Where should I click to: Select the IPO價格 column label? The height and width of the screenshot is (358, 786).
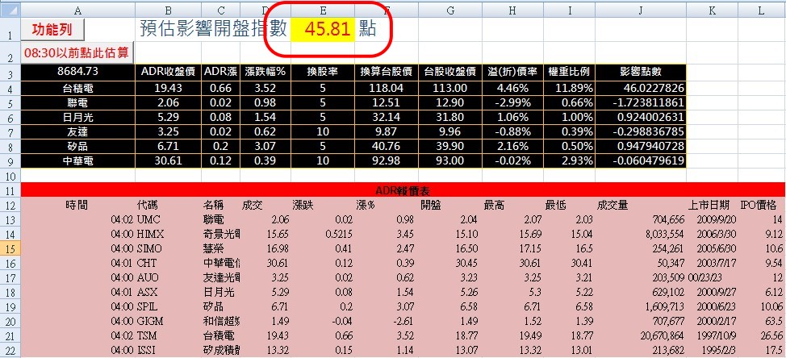tap(758, 205)
